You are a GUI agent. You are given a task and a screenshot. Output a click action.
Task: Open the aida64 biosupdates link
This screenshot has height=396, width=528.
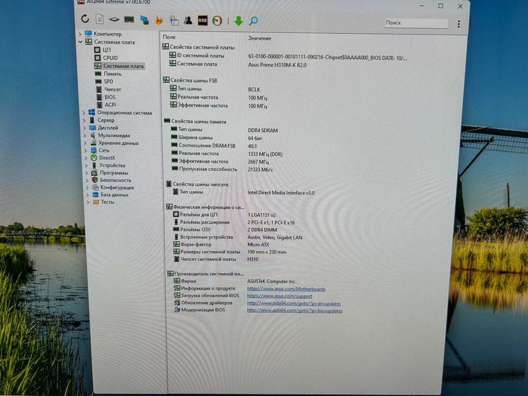click(295, 311)
